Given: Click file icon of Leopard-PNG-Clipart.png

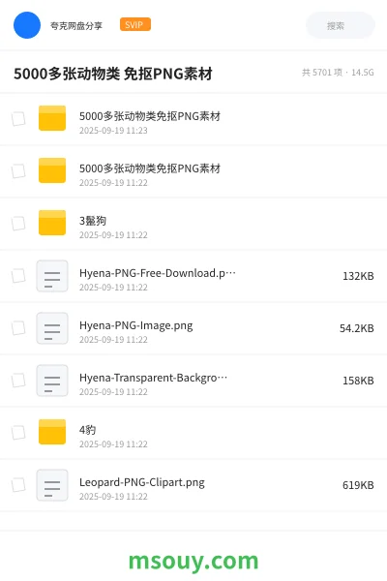Looking at the screenshot, I should 52,485.
